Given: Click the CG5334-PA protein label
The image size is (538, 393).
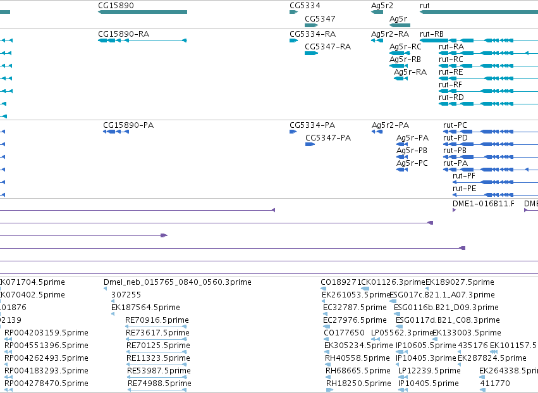Looking at the screenshot, I should (312, 125).
